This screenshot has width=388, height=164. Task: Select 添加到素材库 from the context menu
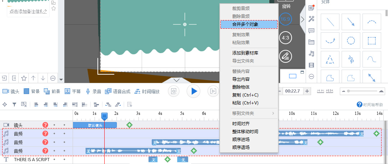[x=245, y=53]
